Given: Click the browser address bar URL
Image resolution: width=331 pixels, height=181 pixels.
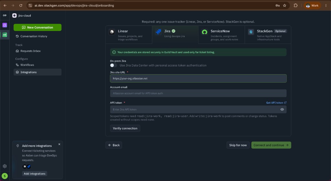Looking at the screenshot, I should tap(74, 5).
